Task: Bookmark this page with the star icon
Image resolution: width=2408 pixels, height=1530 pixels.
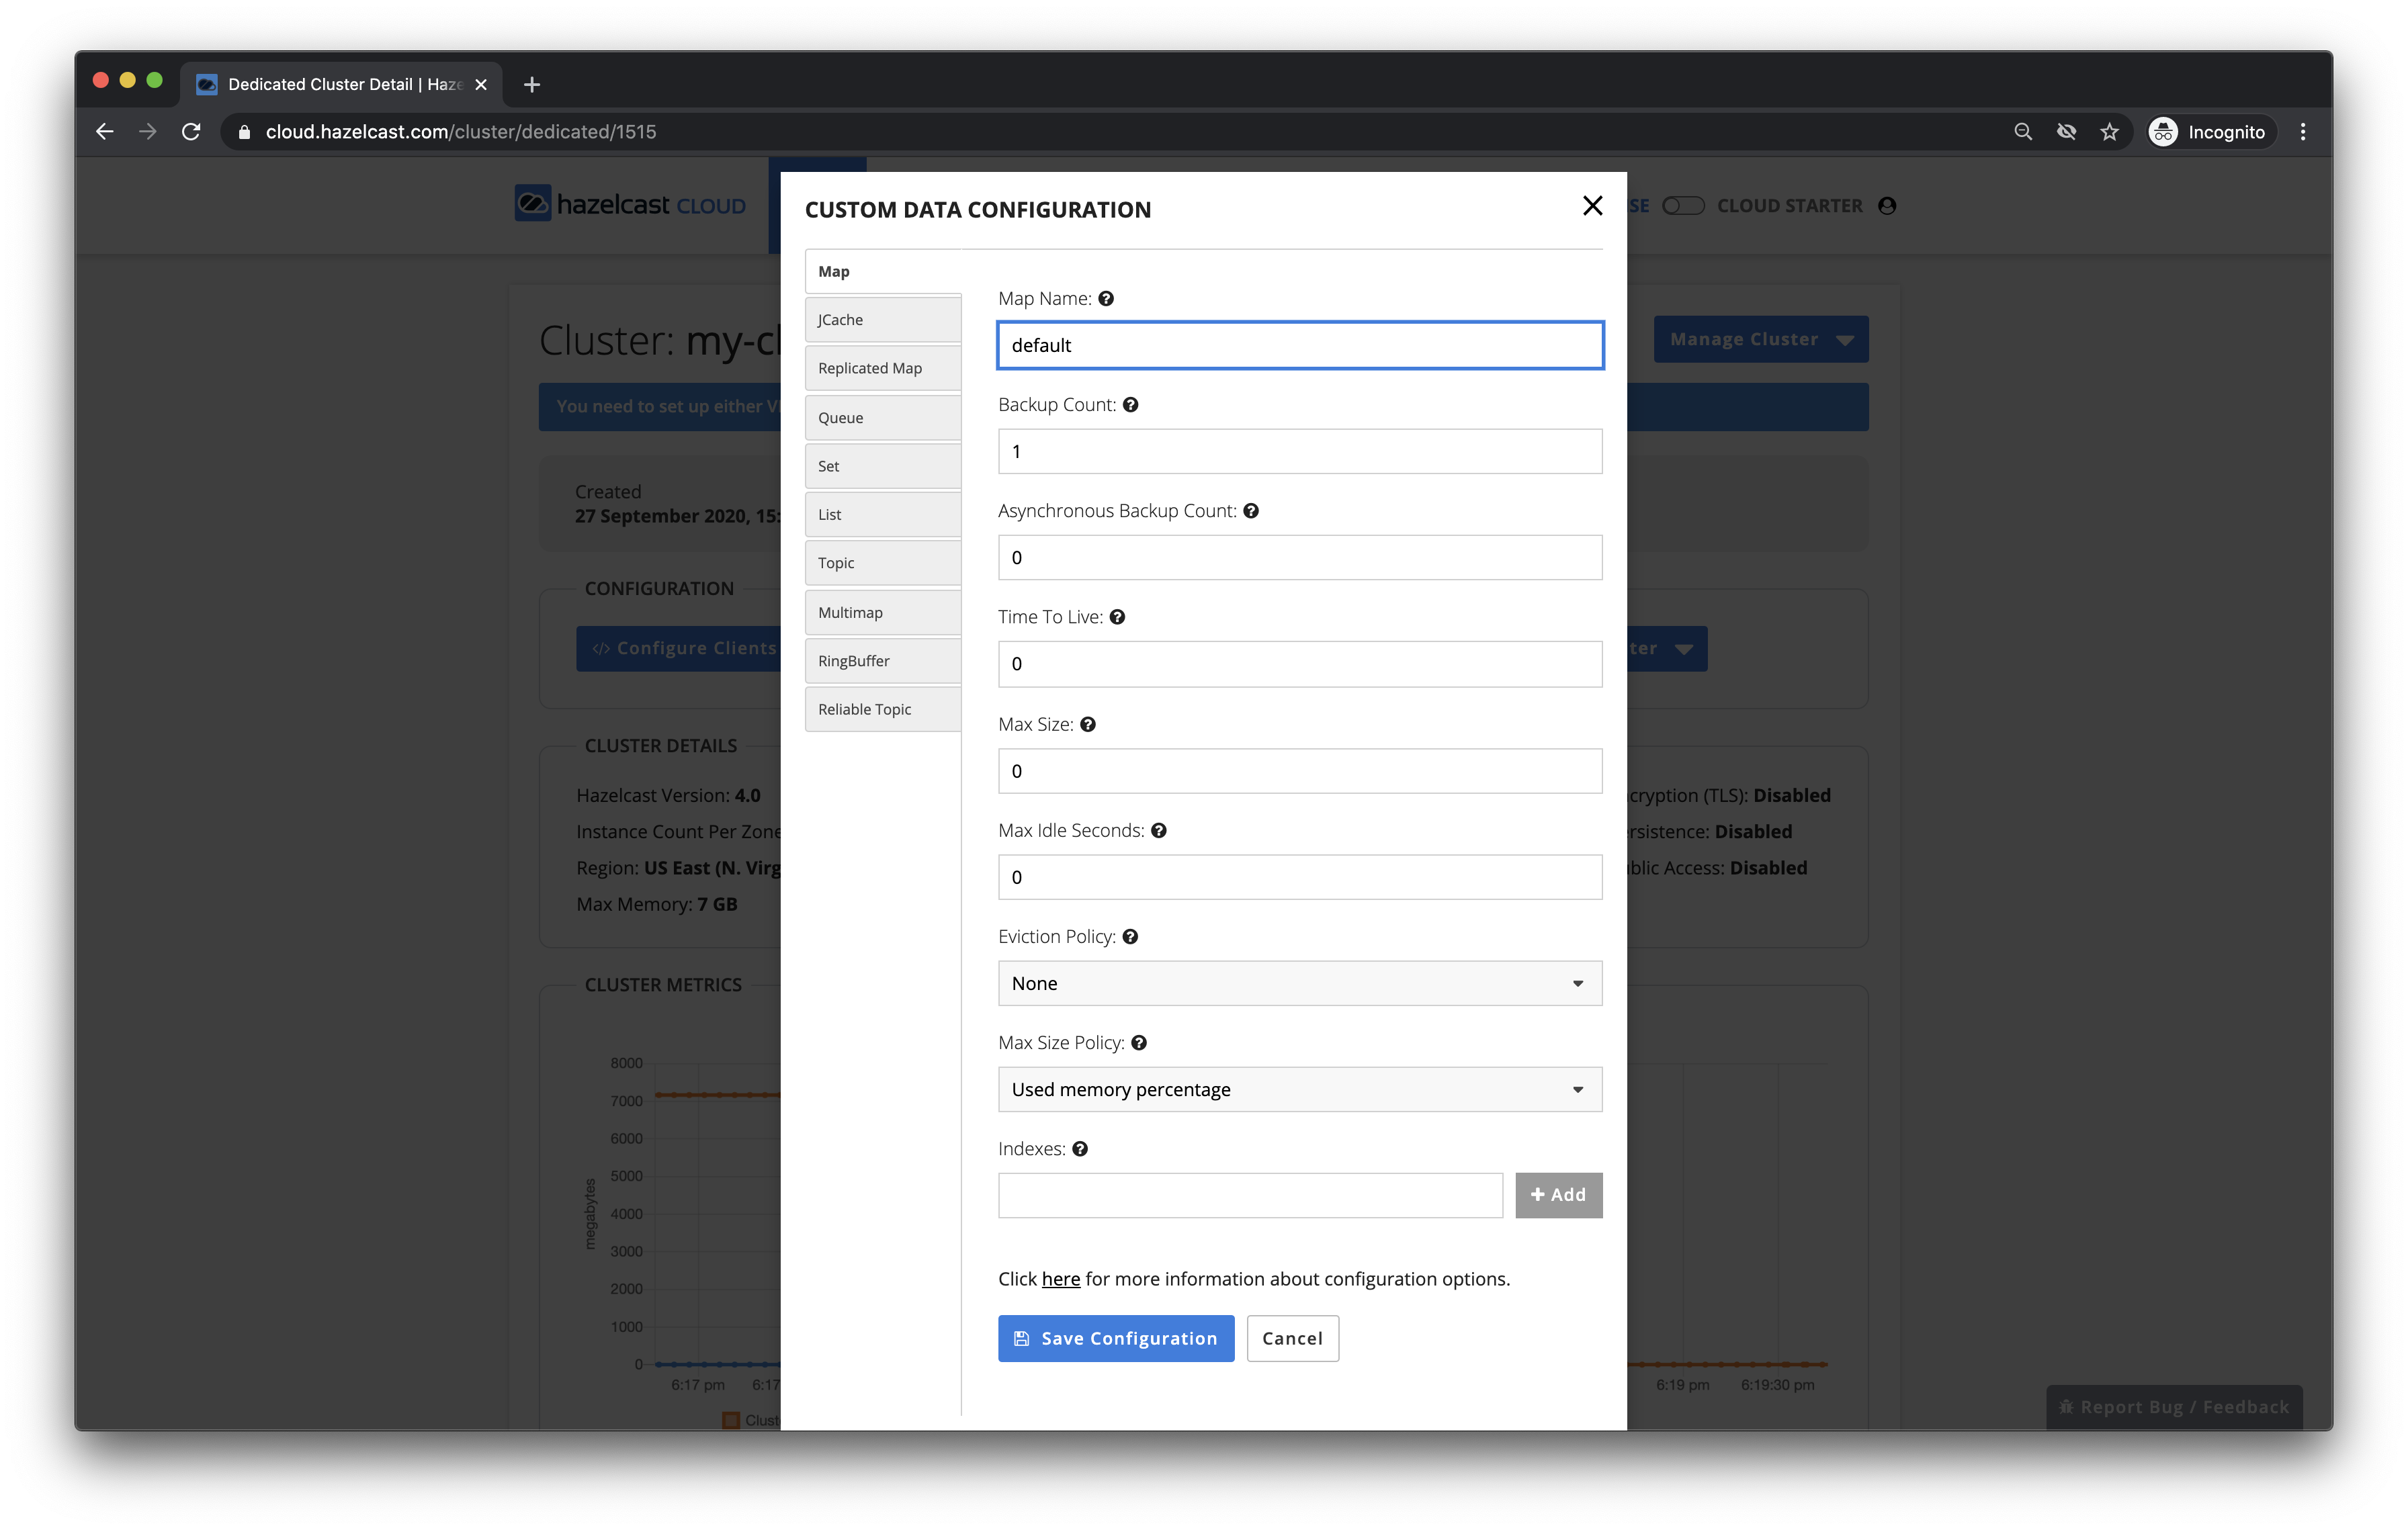Action: tap(2109, 132)
